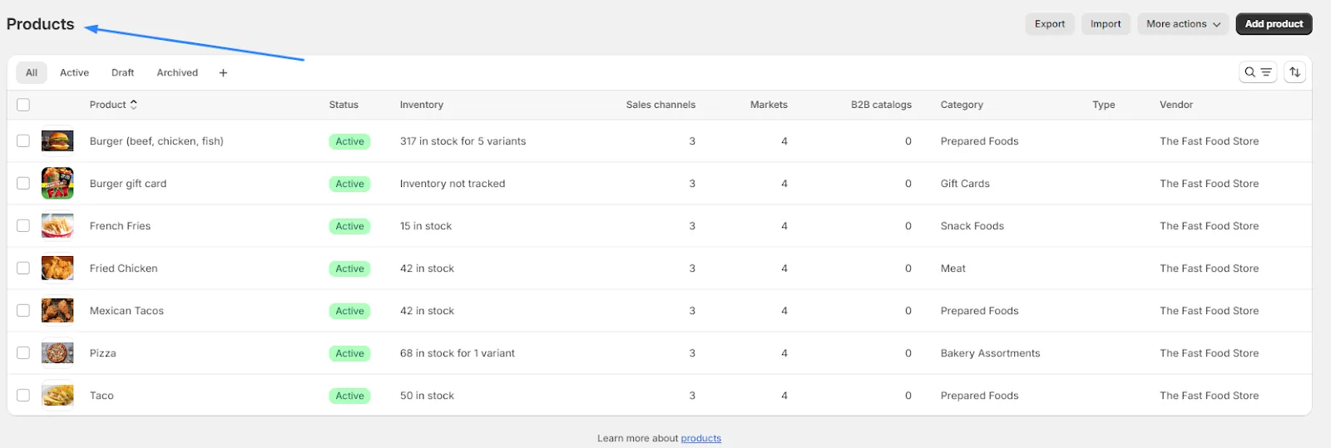Click the Active badge for Taco
1331x448 pixels.
(x=349, y=396)
